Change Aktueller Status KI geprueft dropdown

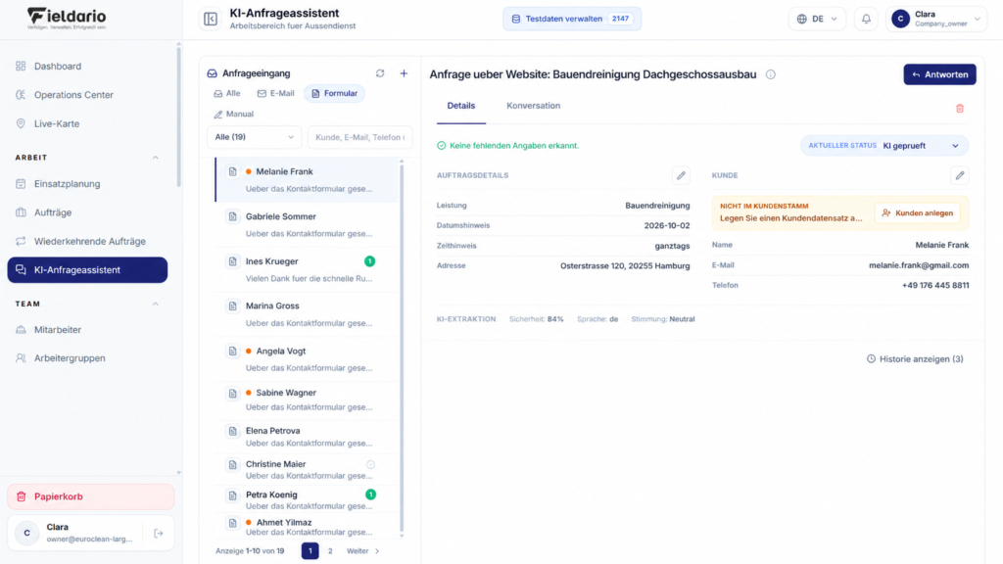(884, 146)
